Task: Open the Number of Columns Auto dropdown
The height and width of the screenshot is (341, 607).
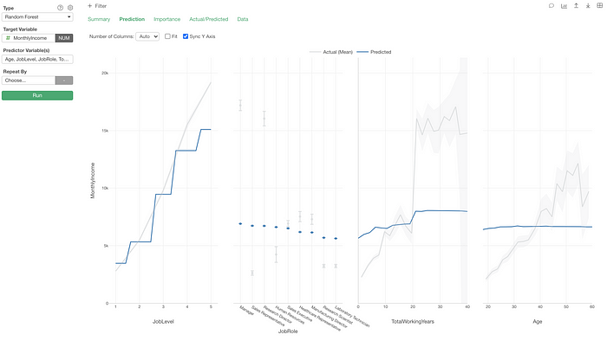Action: [147, 36]
